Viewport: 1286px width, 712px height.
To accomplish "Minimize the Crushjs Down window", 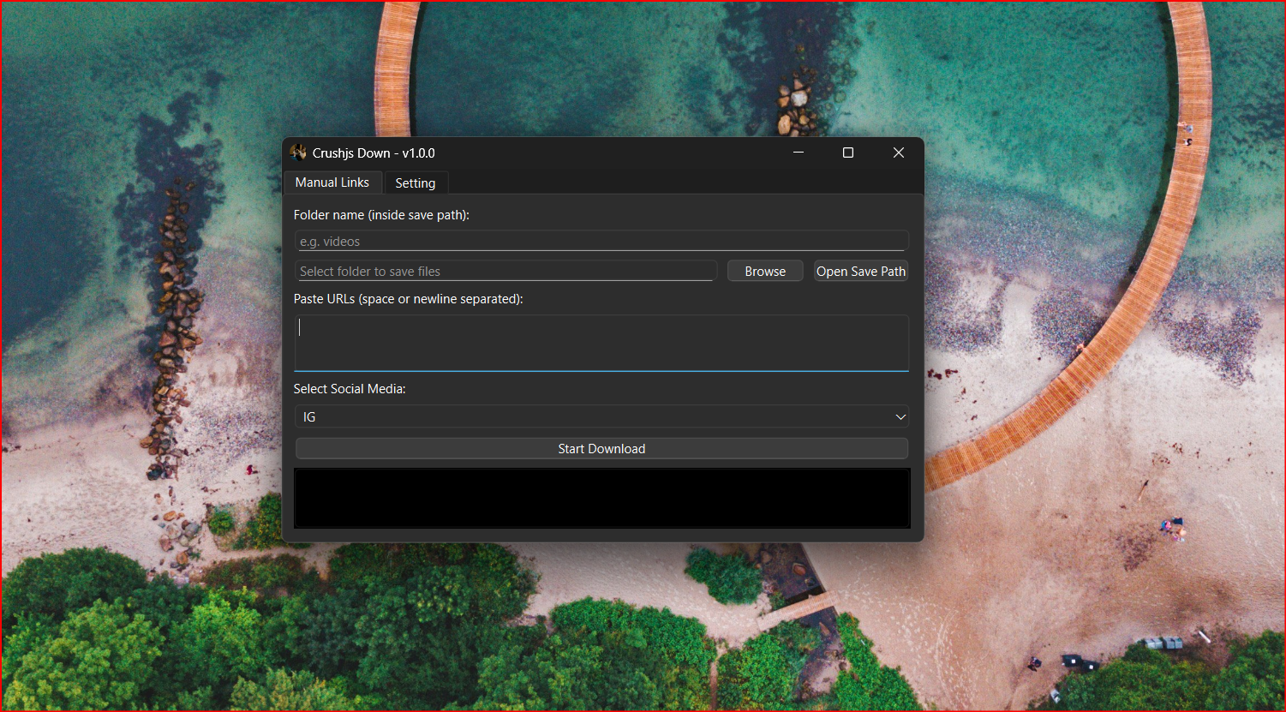I will click(798, 153).
